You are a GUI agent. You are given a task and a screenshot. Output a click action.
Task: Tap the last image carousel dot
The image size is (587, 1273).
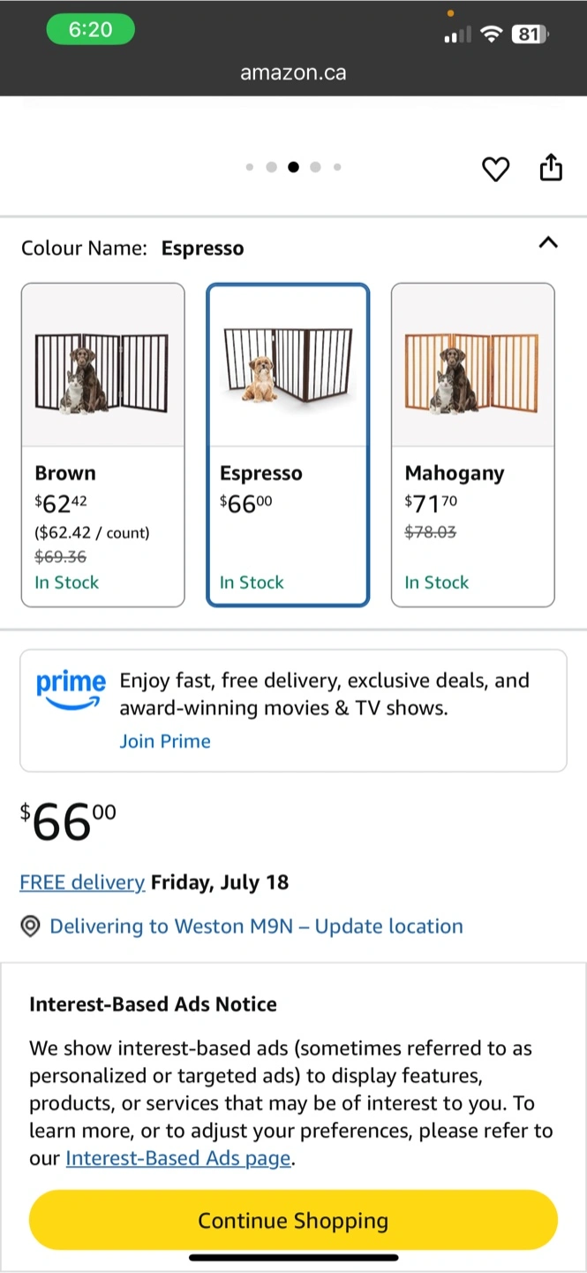[x=337, y=167]
